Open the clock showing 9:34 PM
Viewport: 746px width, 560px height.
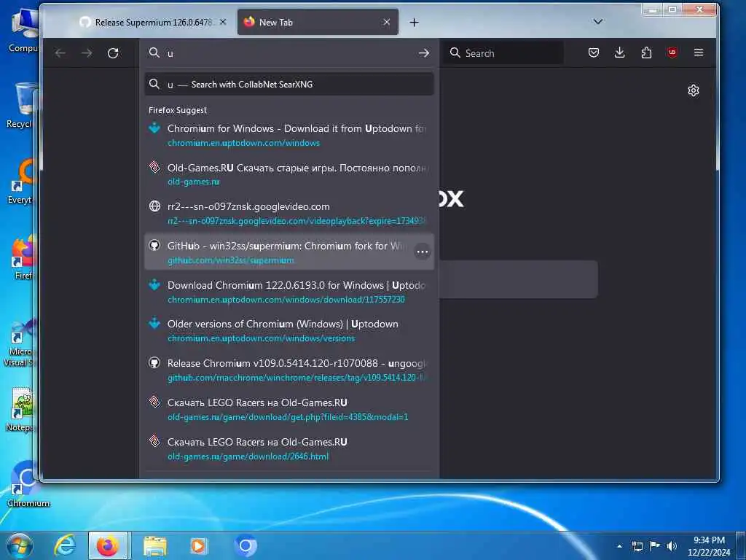pos(709,546)
